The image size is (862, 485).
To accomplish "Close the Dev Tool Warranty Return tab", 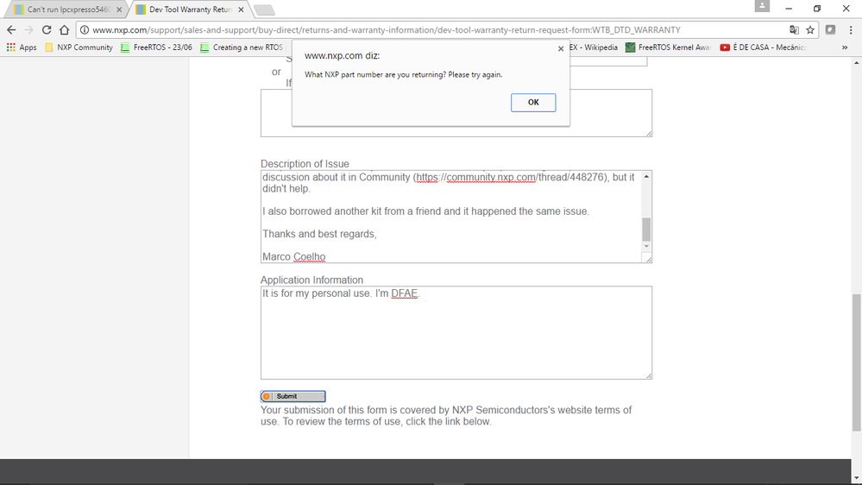I will pyautogui.click(x=241, y=9).
